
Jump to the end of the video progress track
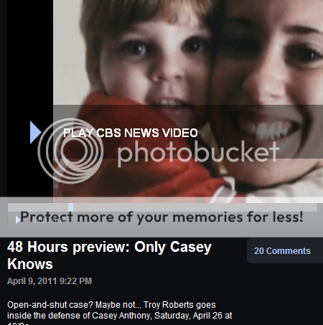point(315,207)
